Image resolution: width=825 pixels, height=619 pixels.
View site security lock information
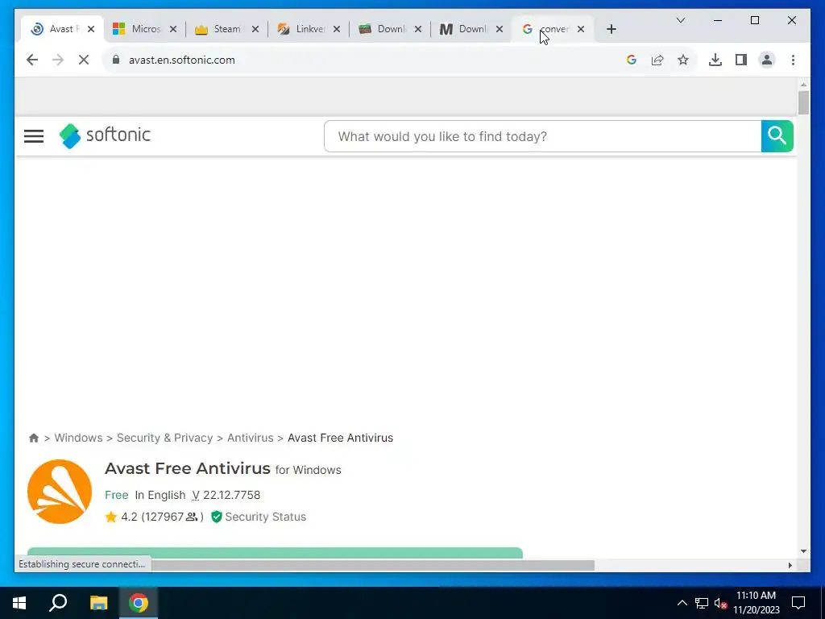click(x=116, y=60)
